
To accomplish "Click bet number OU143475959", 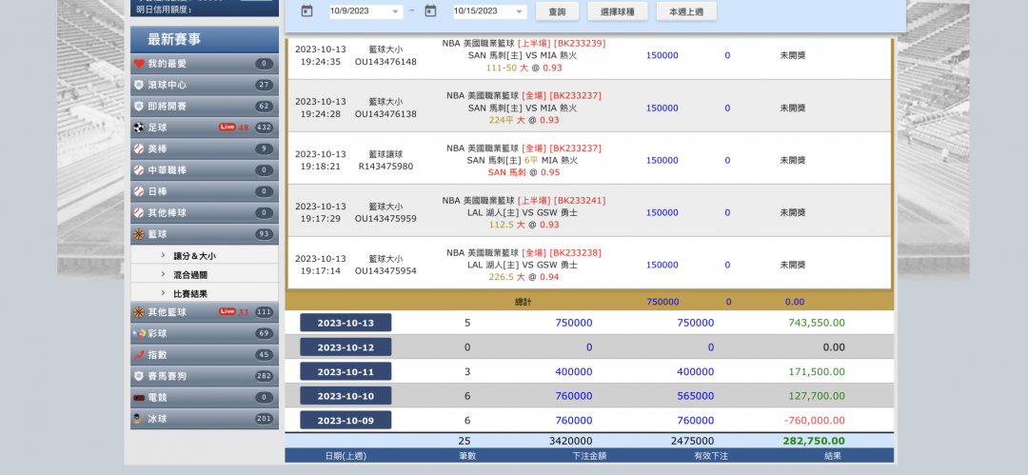I will 385,219.
